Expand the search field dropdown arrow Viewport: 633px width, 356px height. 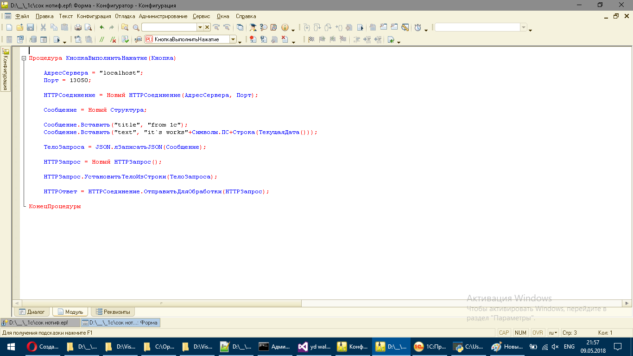pyautogui.click(x=200, y=27)
